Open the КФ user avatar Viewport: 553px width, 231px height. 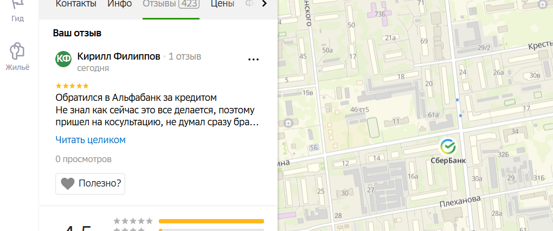click(x=63, y=59)
